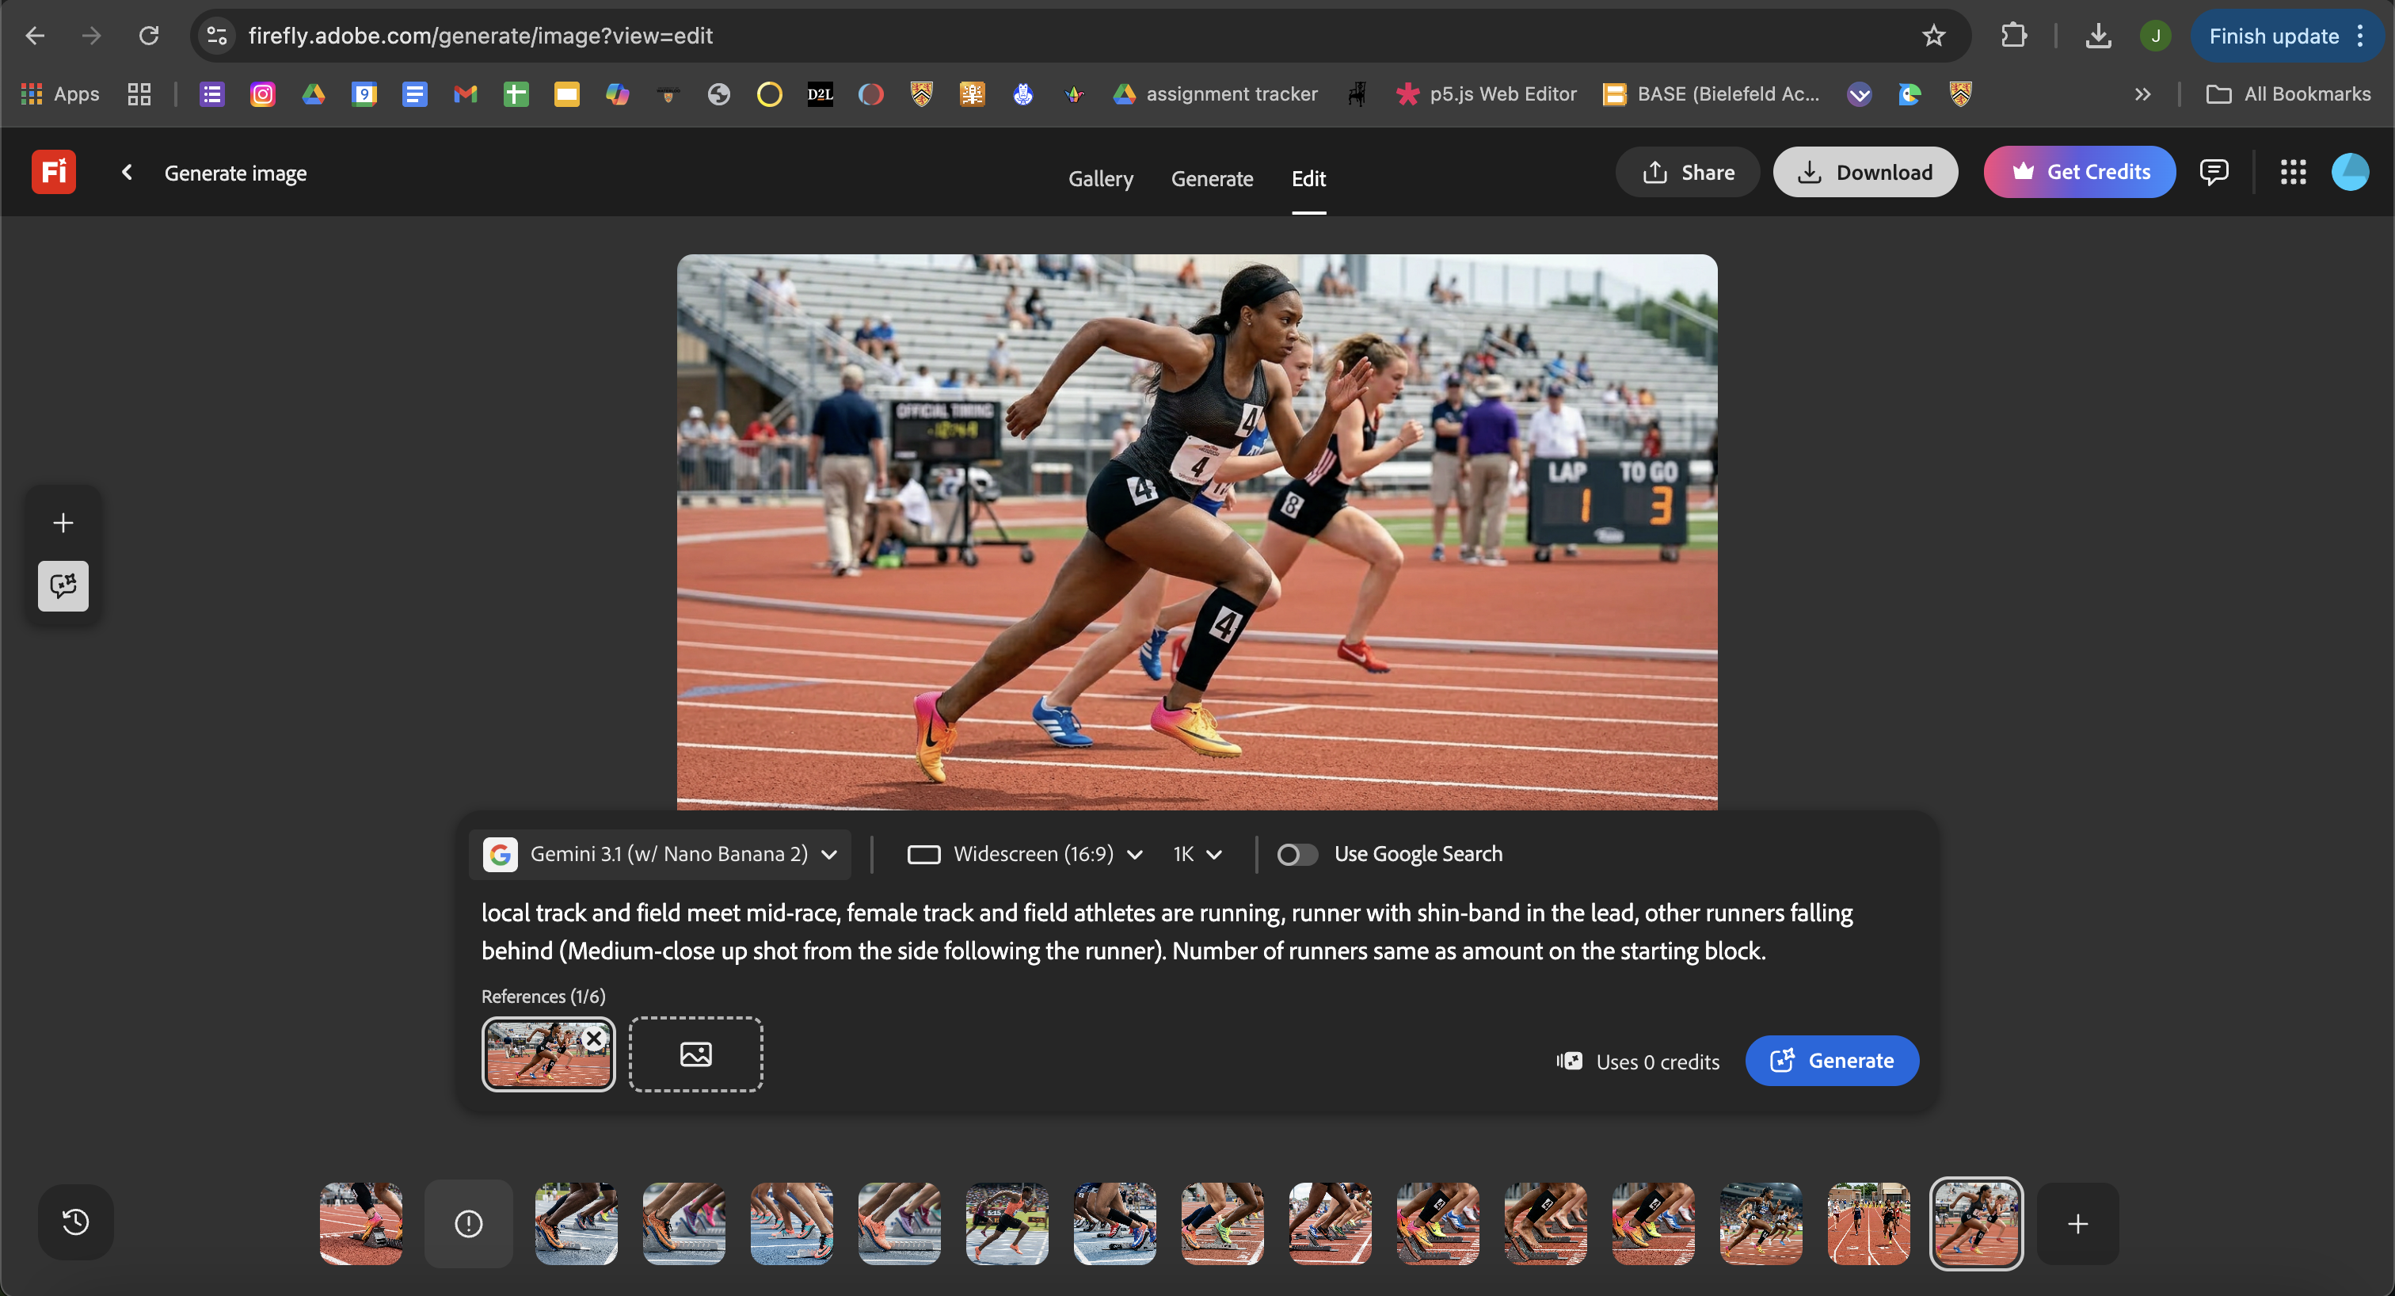Expand the Widescreen (16:9) aspect ratio menu
This screenshot has width=2395, height=1296.
click(1025, 853)
